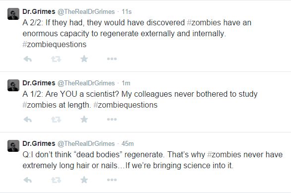This screenshot has height=193, width=291.
Task: Open Dr.Grimes avatar on the 11s tweet
Action: coord(13,14)
